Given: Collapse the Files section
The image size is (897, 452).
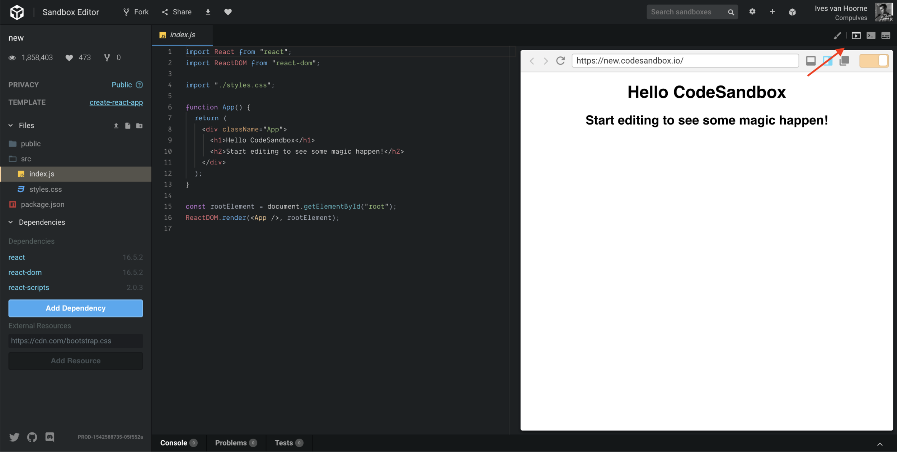Looking at the screenshot, I should tap(11, 125).
